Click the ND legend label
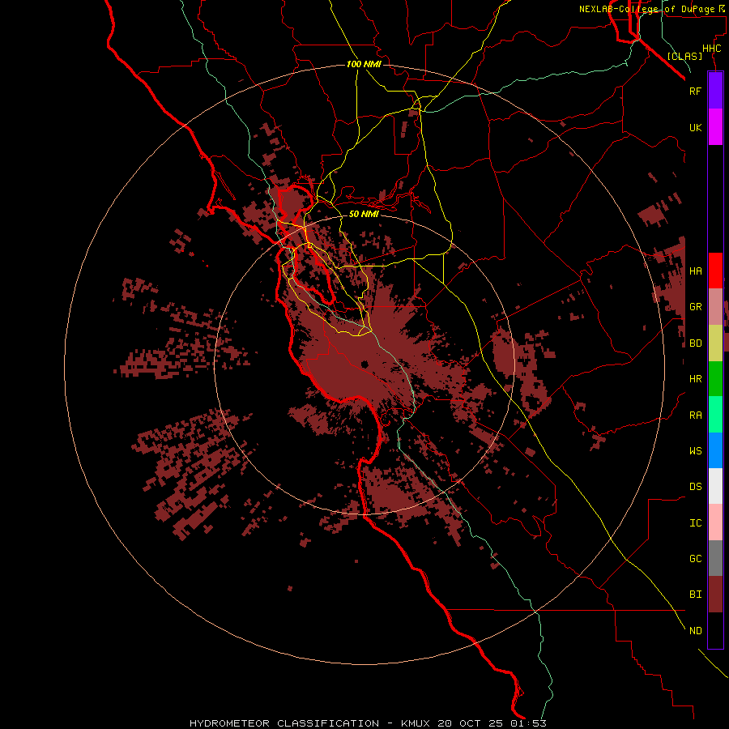The image size is (729, 729). [x=695, y=631]
